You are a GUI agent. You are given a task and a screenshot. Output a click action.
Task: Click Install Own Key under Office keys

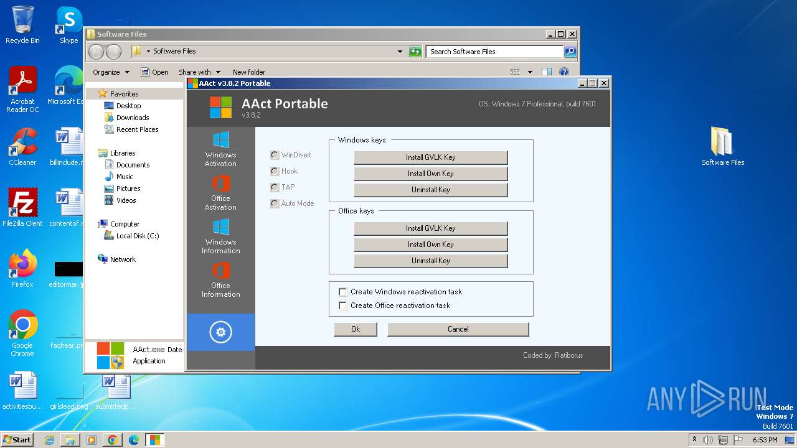431,245
